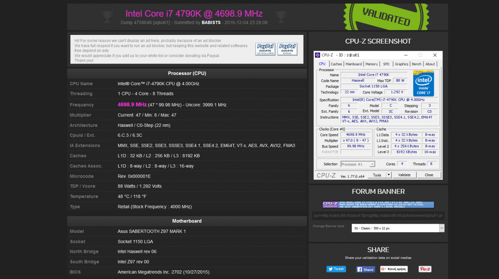Click the green VALIDATED stamp badge
This screenshot has height=279, width=499.
386,17
